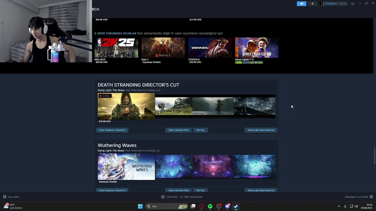
Task: Click Wuthering Waves main cover image
Action: pyautogui.click(x=126, y=166)
